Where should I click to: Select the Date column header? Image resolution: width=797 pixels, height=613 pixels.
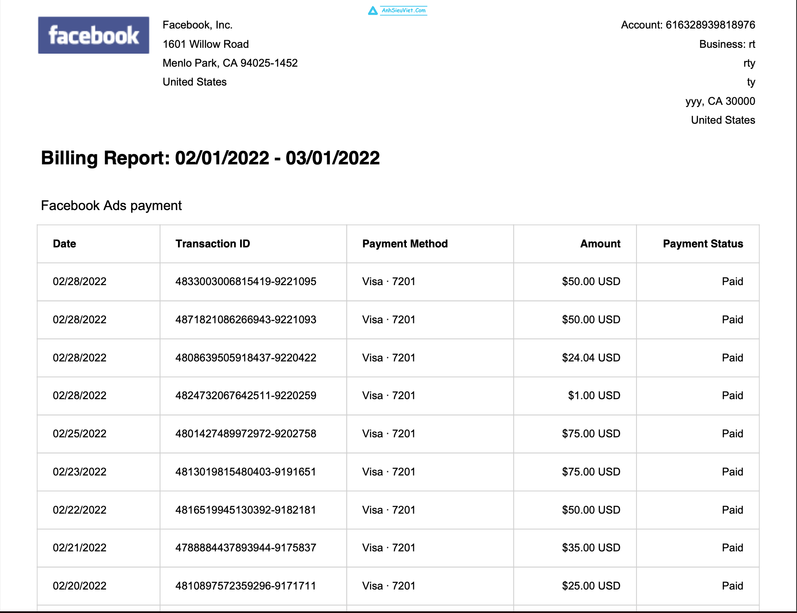pyautogui.click(x=65, y=244)
